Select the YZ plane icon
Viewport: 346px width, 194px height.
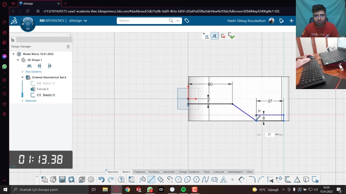pos(40,66)
